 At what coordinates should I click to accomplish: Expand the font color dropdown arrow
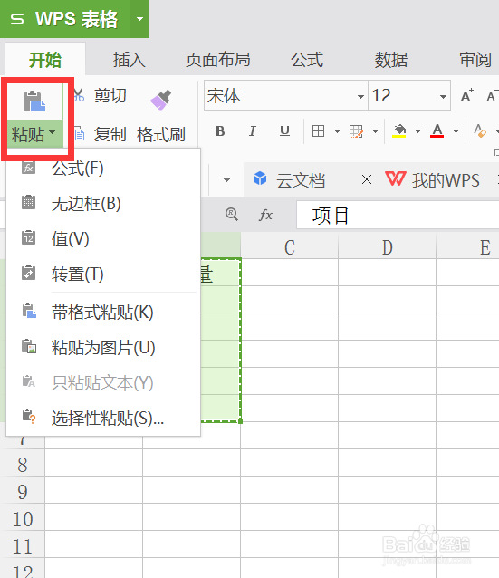click(x=456, y=131)
